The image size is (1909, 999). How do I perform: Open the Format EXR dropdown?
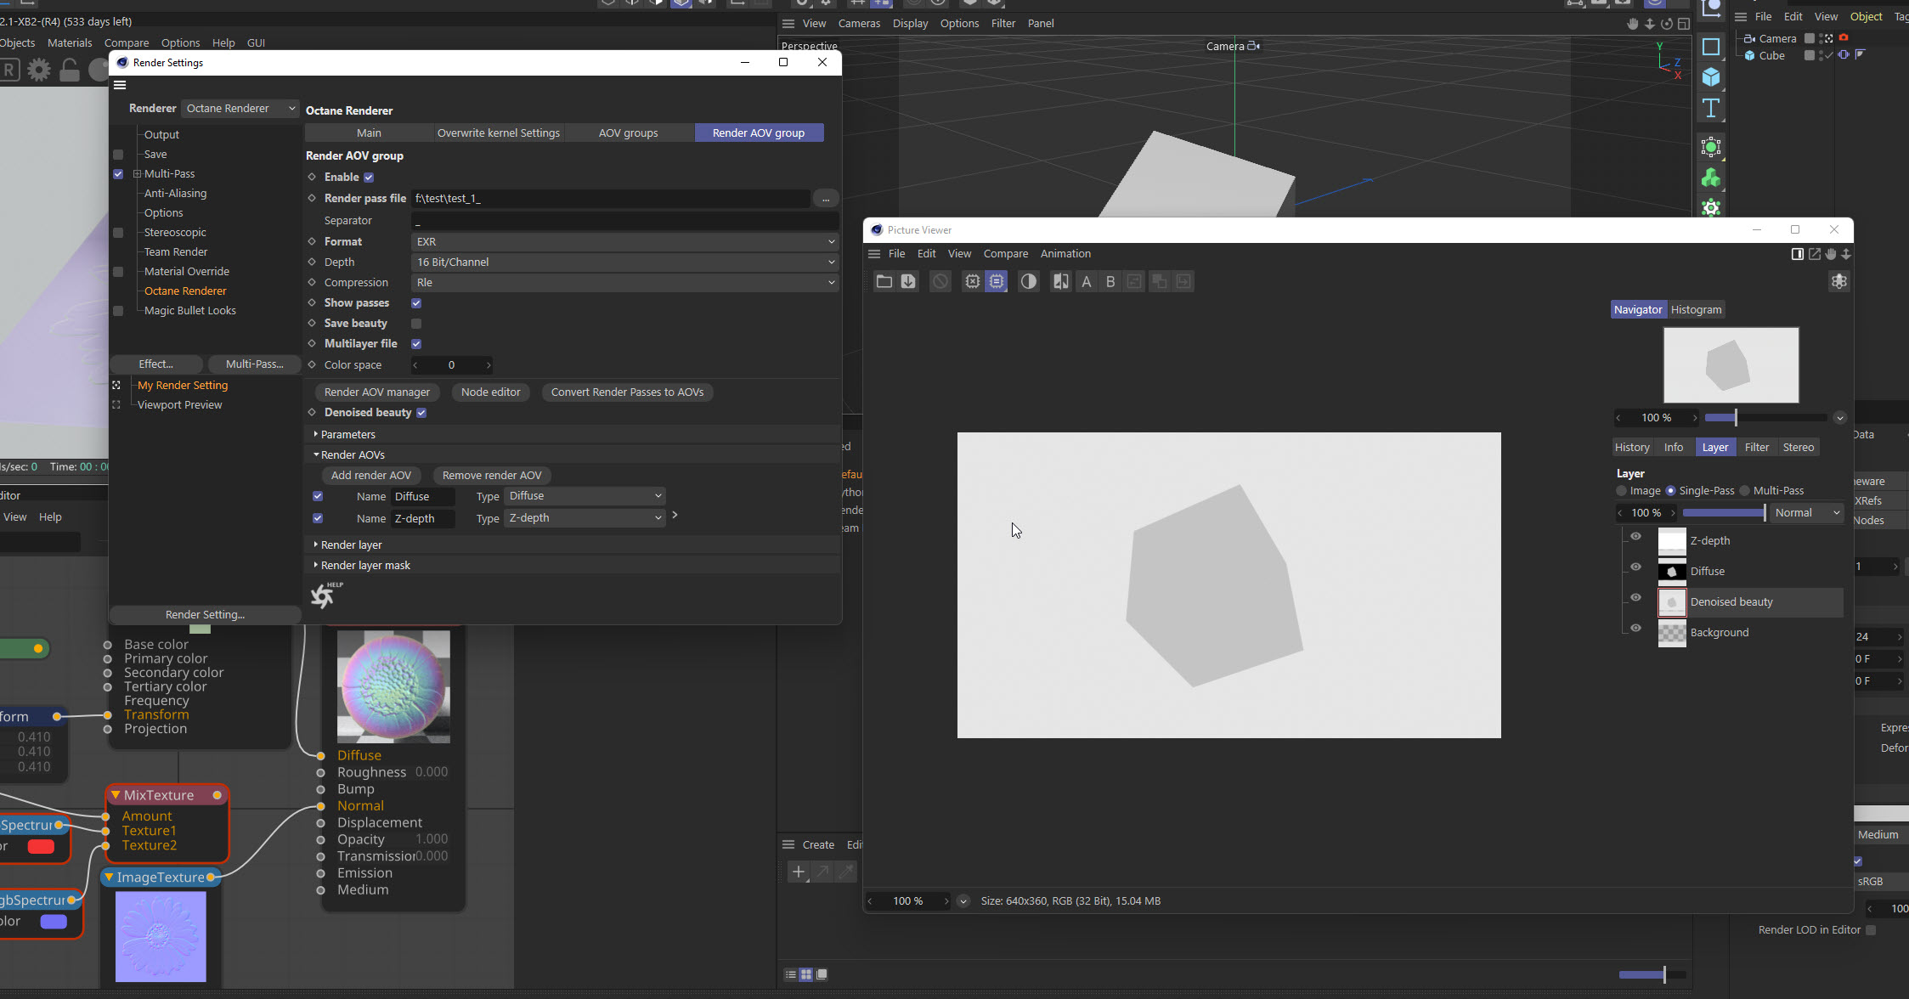point(624,242)
